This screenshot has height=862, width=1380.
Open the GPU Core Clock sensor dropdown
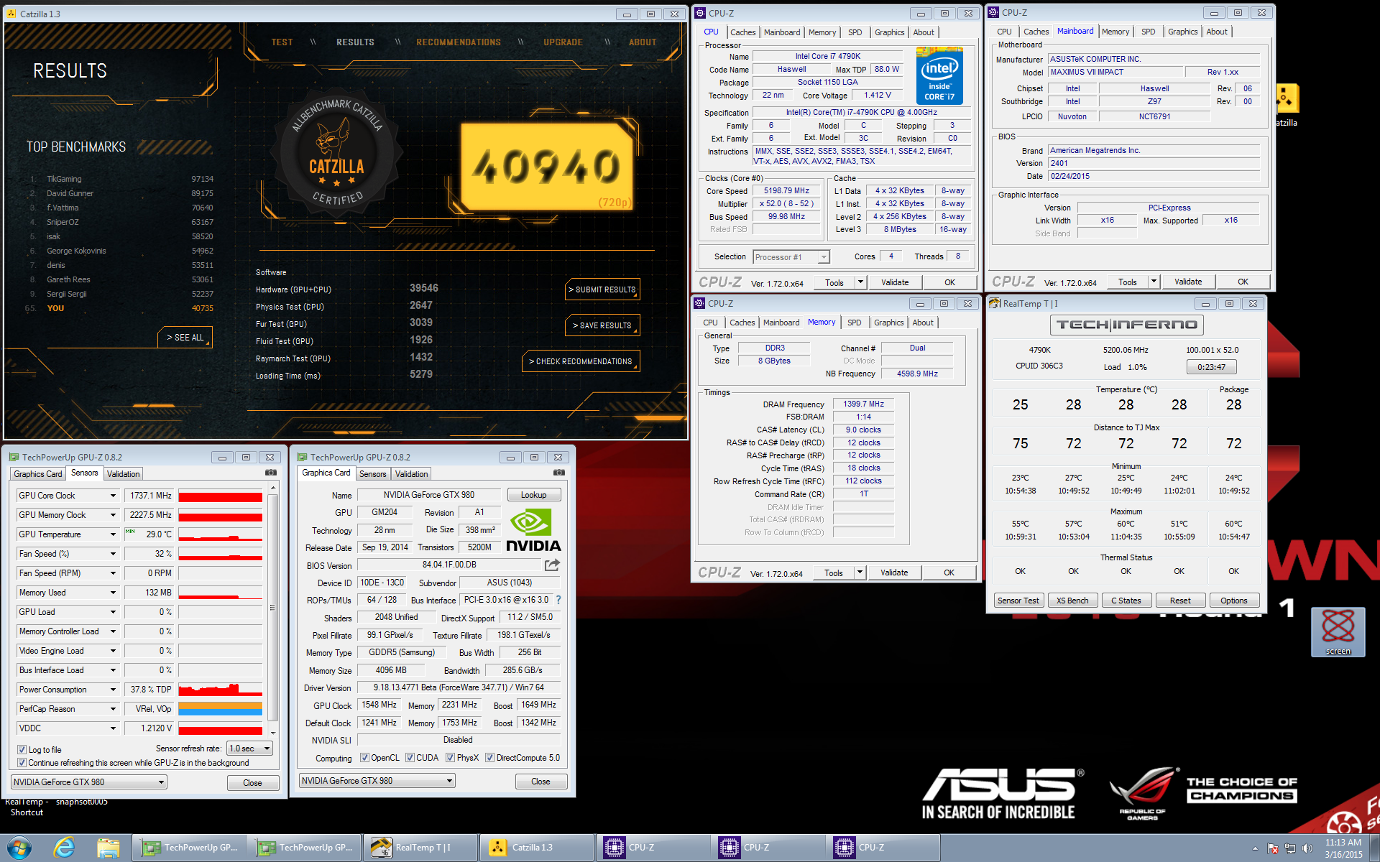(x=113, y=496)
